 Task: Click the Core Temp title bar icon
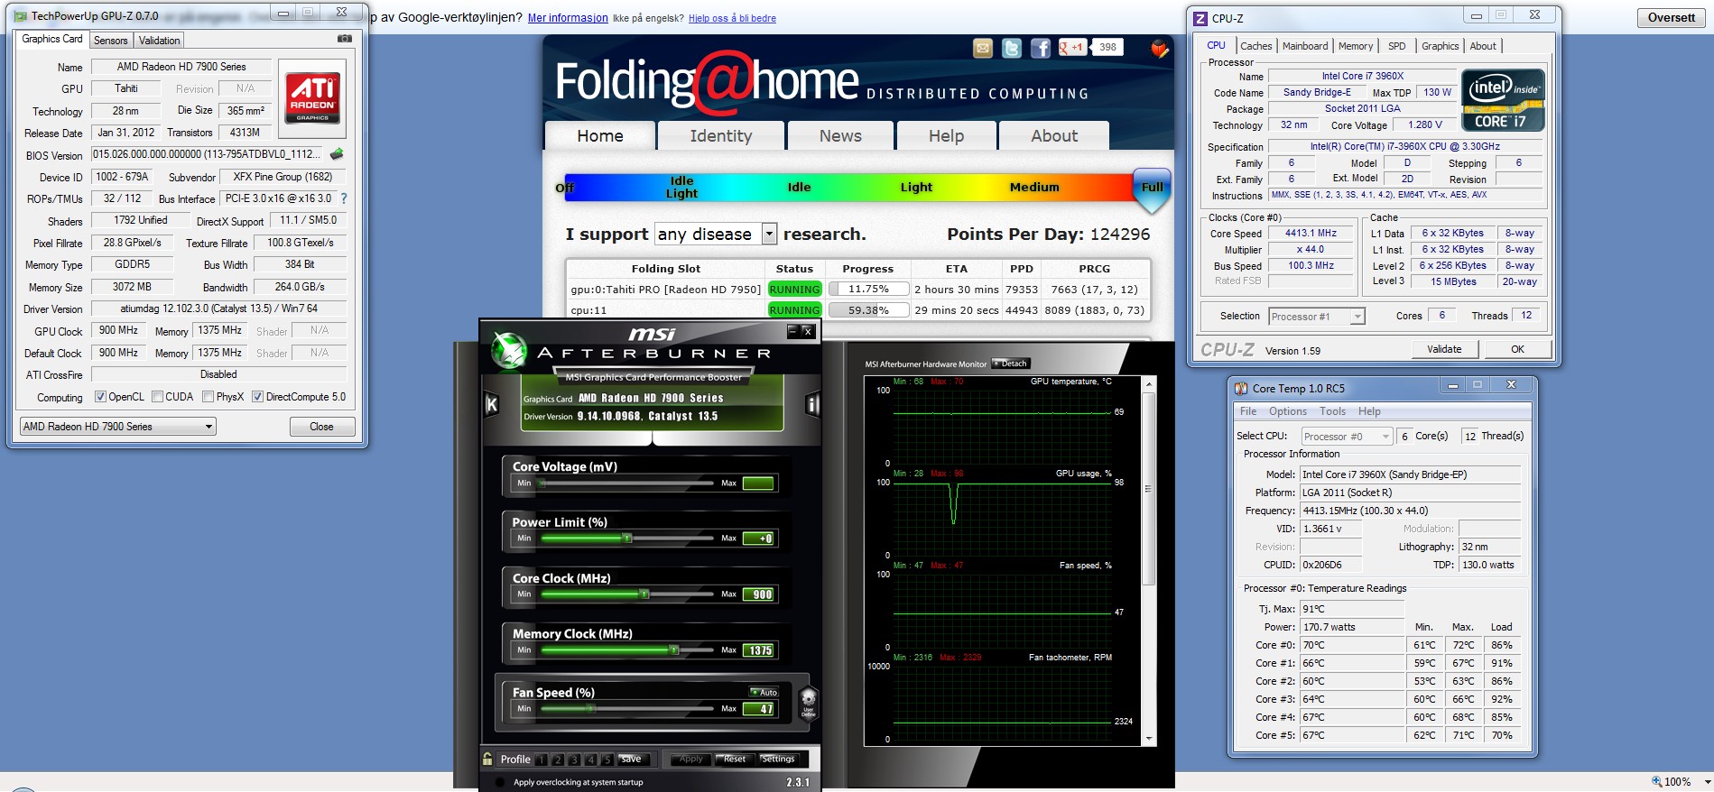(x=1241, y=388)
